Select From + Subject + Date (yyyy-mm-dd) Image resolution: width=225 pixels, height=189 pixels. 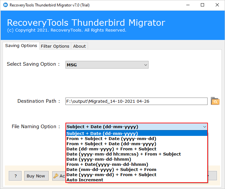pyautogui.click(x=136, y=138)
